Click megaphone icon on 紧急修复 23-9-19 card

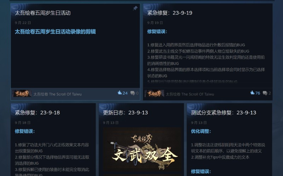click(x=147, y=7)
